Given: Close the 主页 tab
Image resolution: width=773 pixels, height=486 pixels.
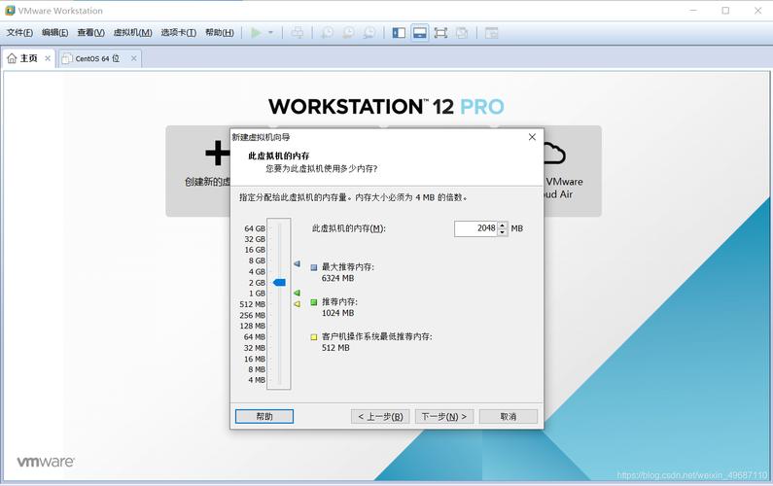Looking at the screenshot, I should point(48,58).
